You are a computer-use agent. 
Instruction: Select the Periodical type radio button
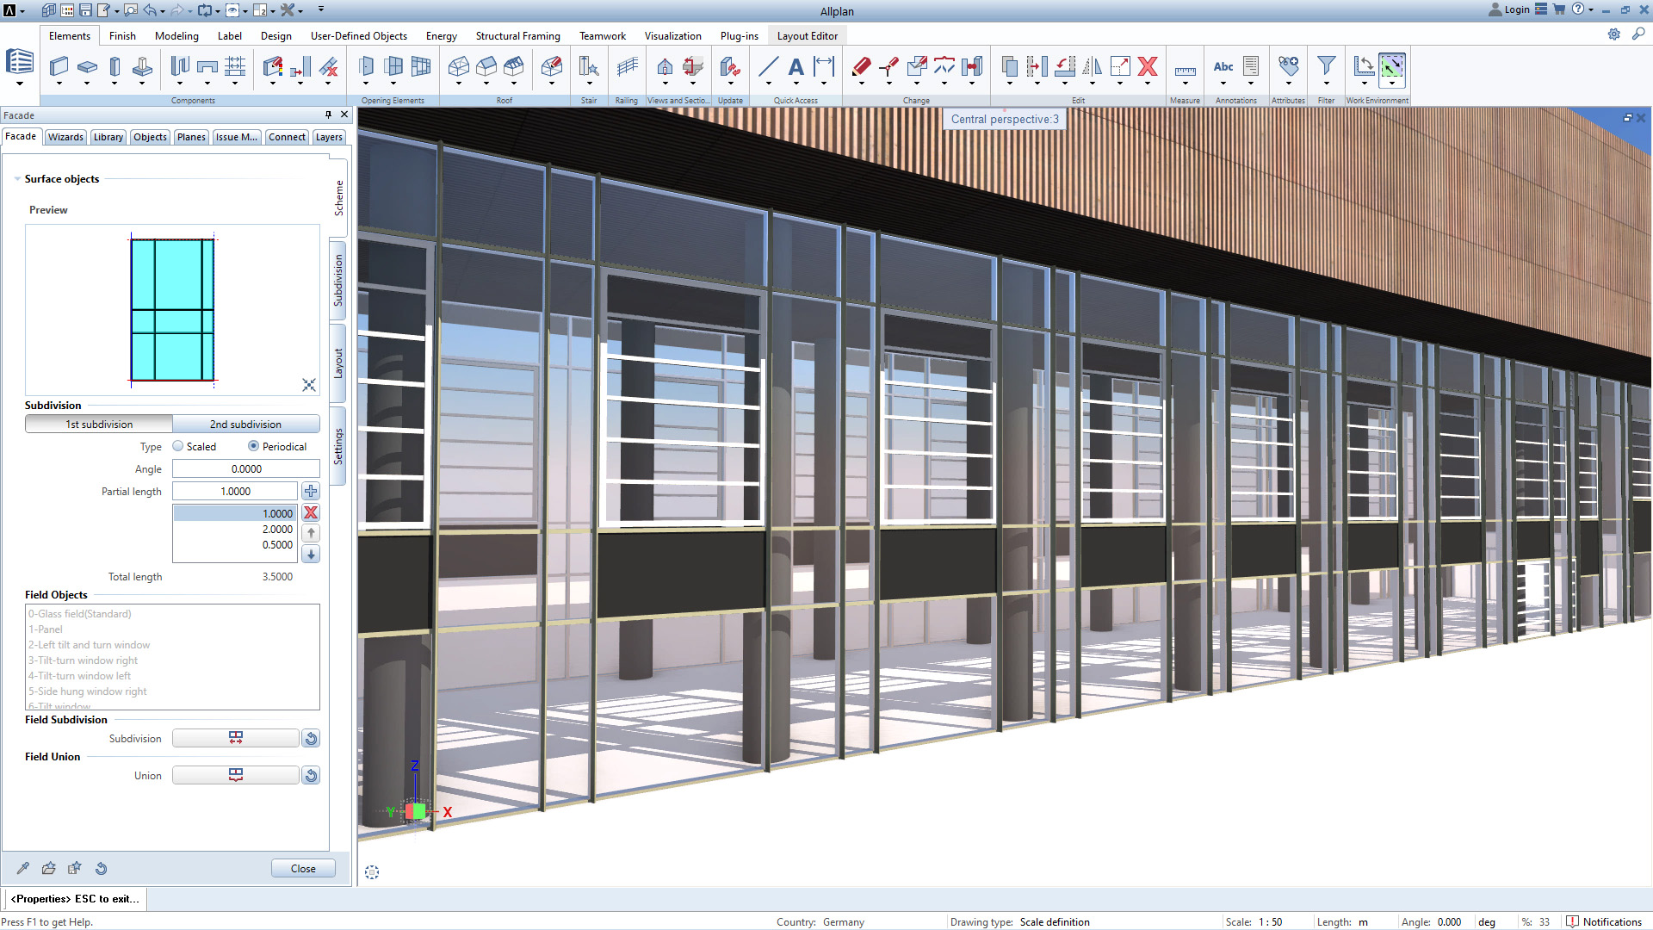pos(253,446)
